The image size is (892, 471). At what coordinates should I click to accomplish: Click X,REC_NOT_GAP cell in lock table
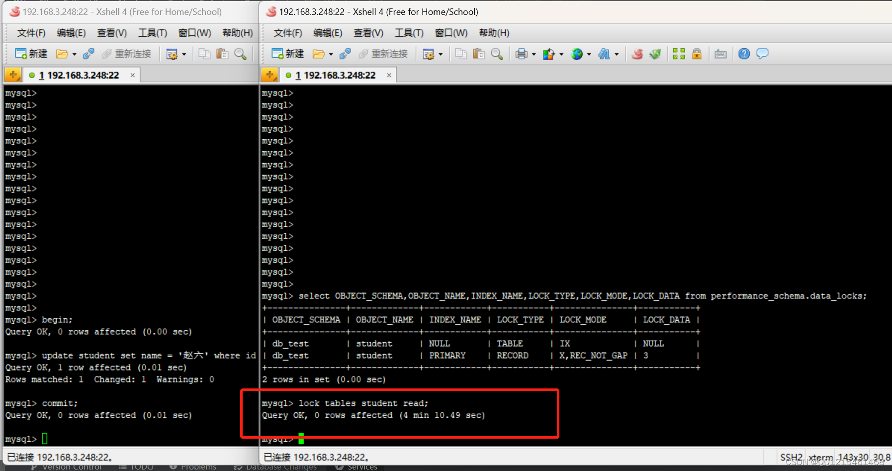[593, 356]
